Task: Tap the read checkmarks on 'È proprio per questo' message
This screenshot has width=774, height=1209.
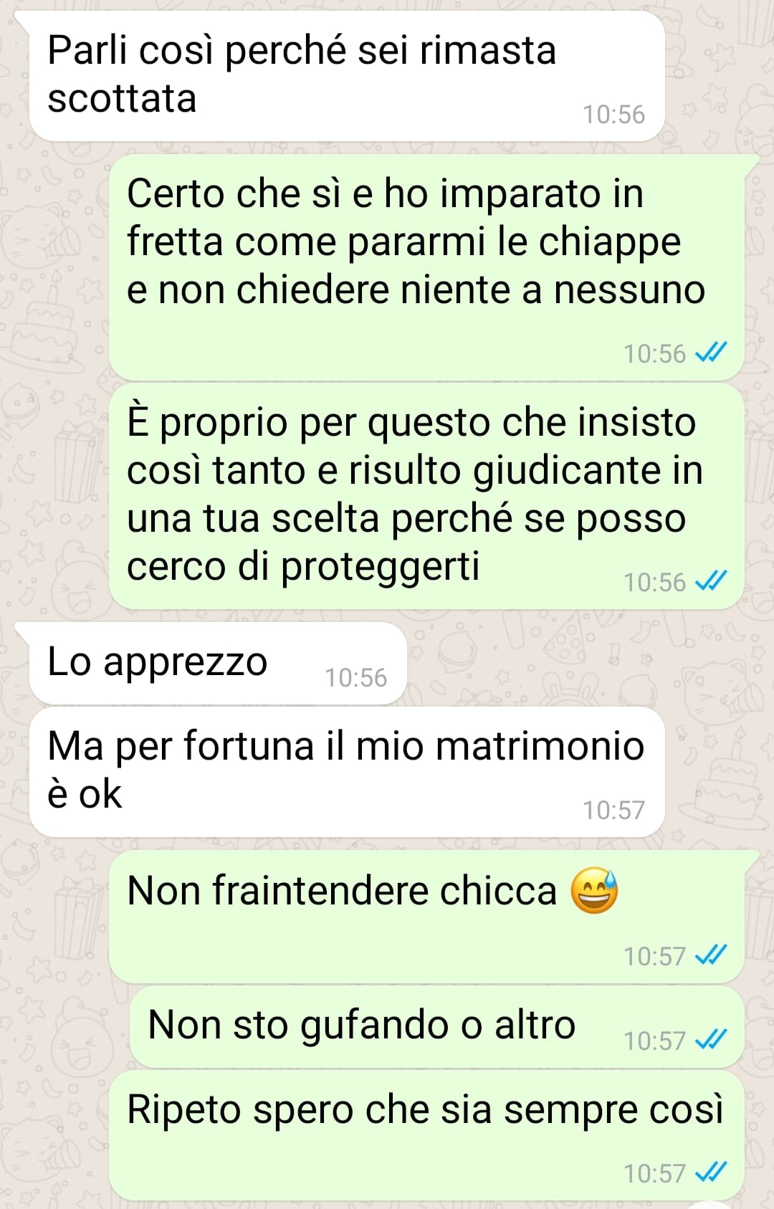Action: [712, 582]
